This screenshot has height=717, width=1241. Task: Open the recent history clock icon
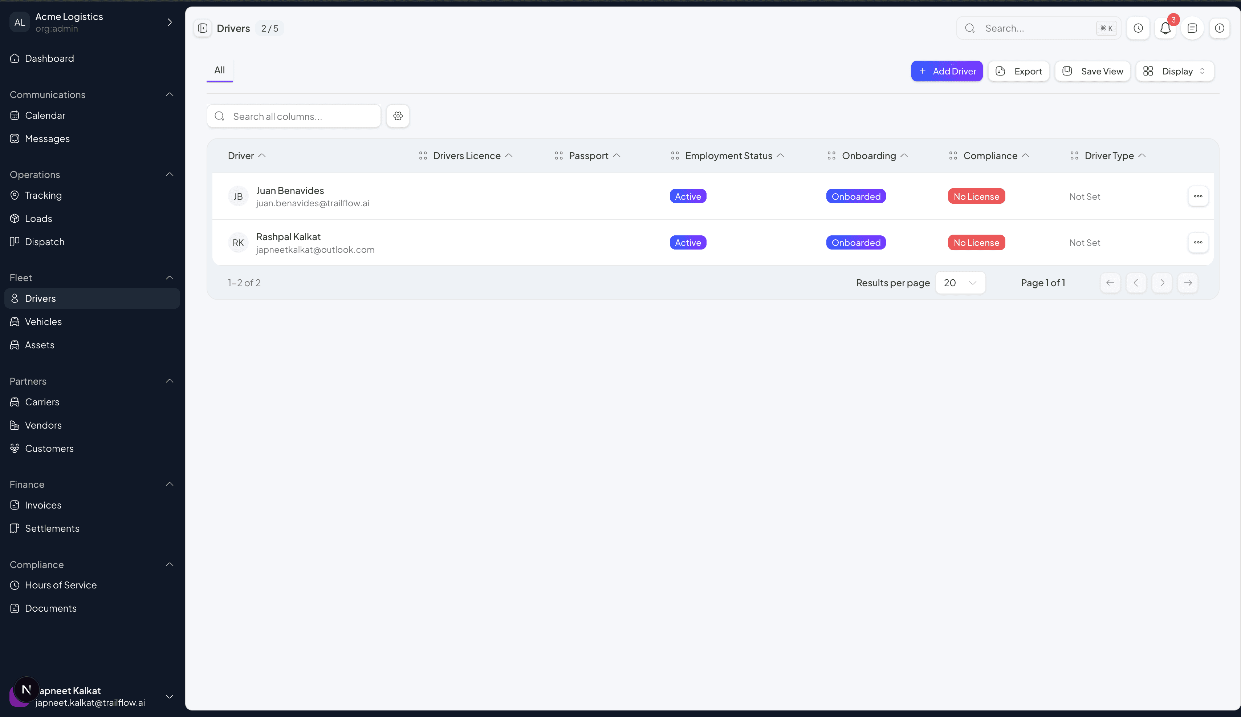pyautogui.click(x=1138, y=28)
